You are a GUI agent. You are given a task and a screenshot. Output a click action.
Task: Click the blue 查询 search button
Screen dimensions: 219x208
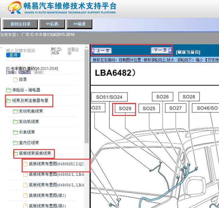13,55
